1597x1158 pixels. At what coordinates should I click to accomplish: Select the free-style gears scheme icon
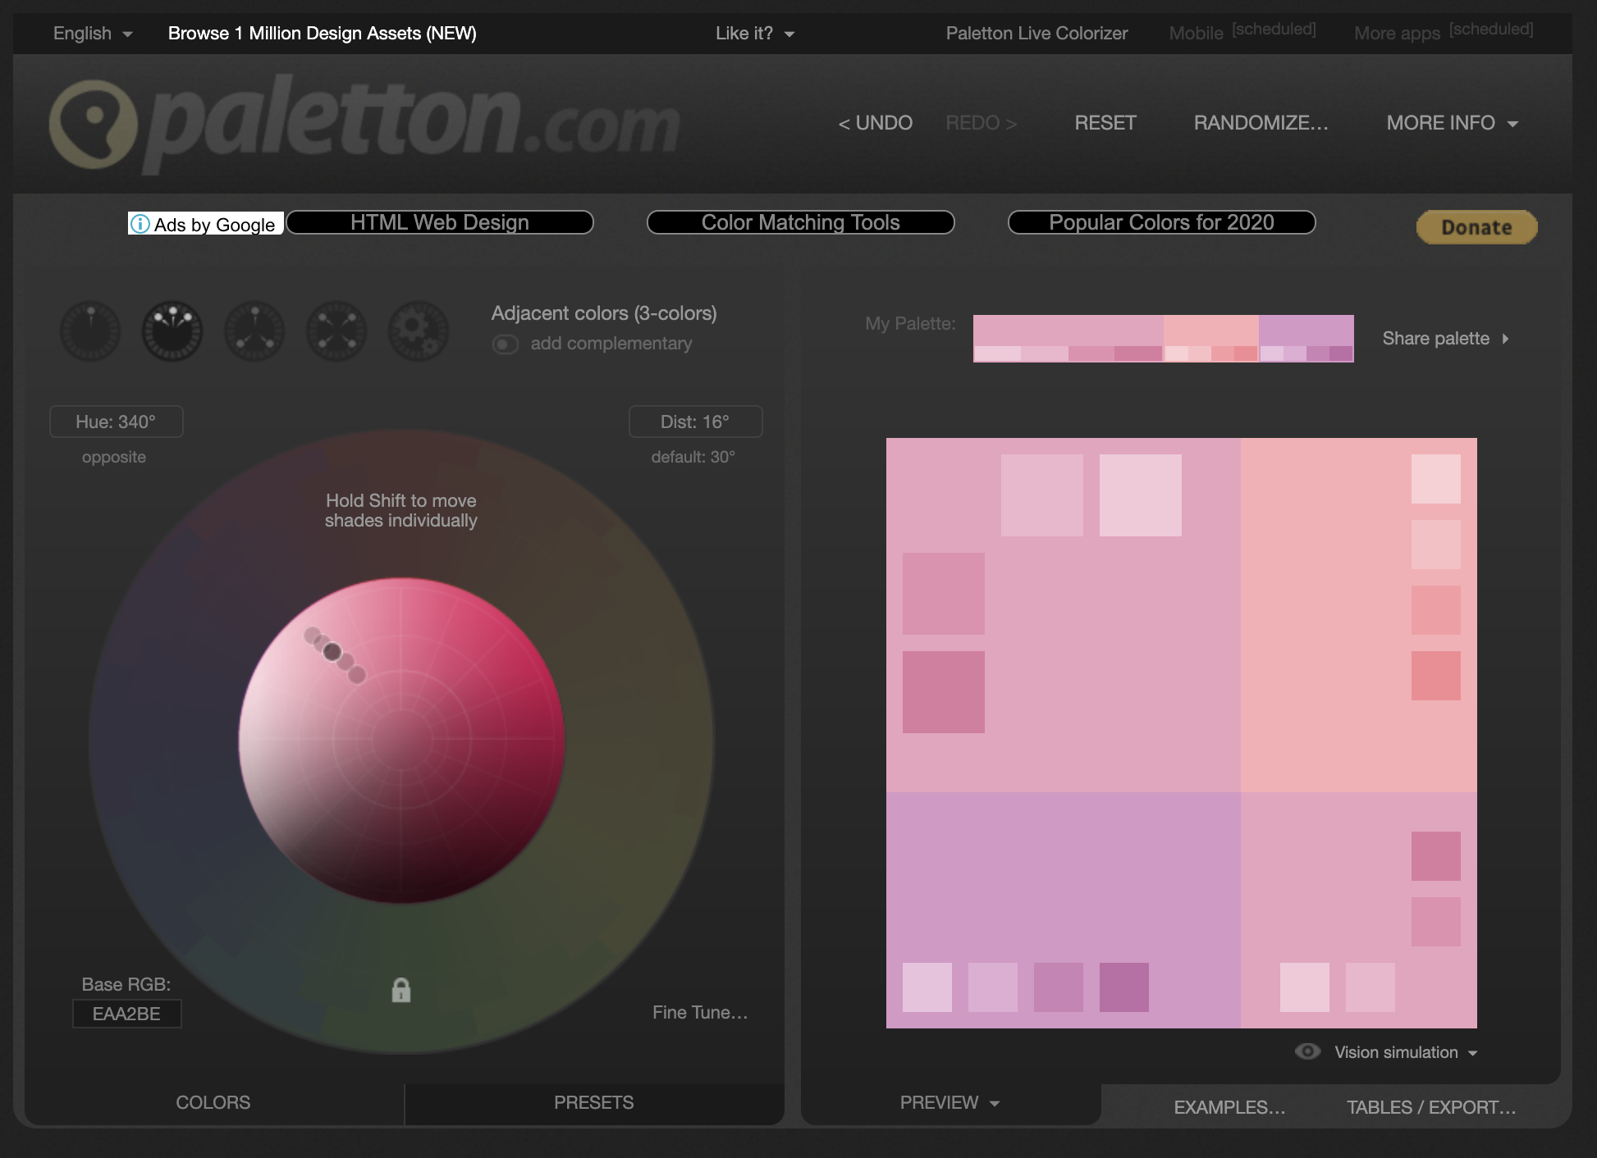[x=419, y=331]
